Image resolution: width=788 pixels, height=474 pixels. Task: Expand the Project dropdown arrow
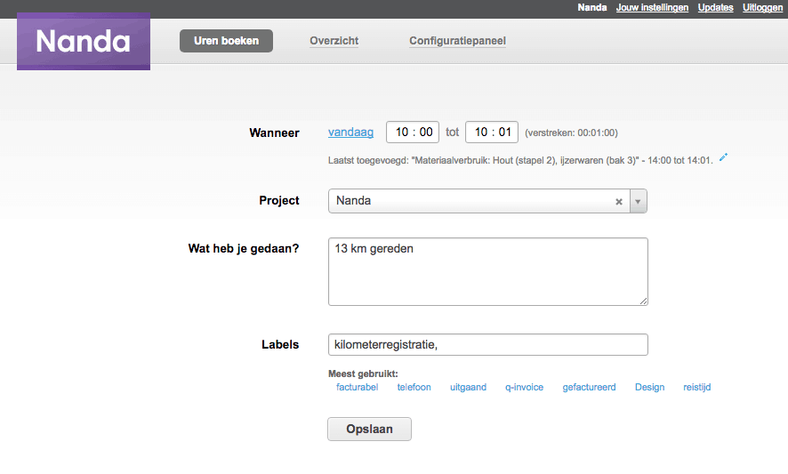tap(639, 201)
